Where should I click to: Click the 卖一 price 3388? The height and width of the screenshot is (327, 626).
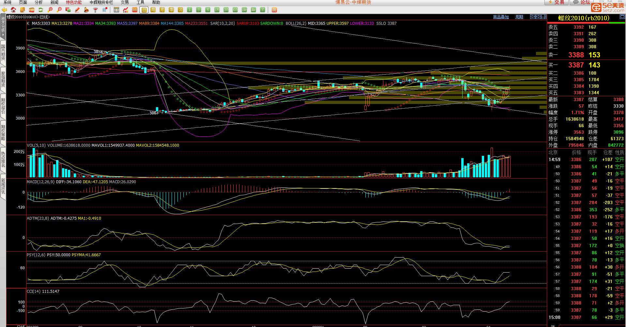coord(576,55)
